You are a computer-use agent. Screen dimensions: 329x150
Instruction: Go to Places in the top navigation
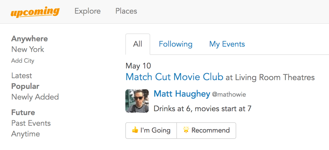pos(126,11)
